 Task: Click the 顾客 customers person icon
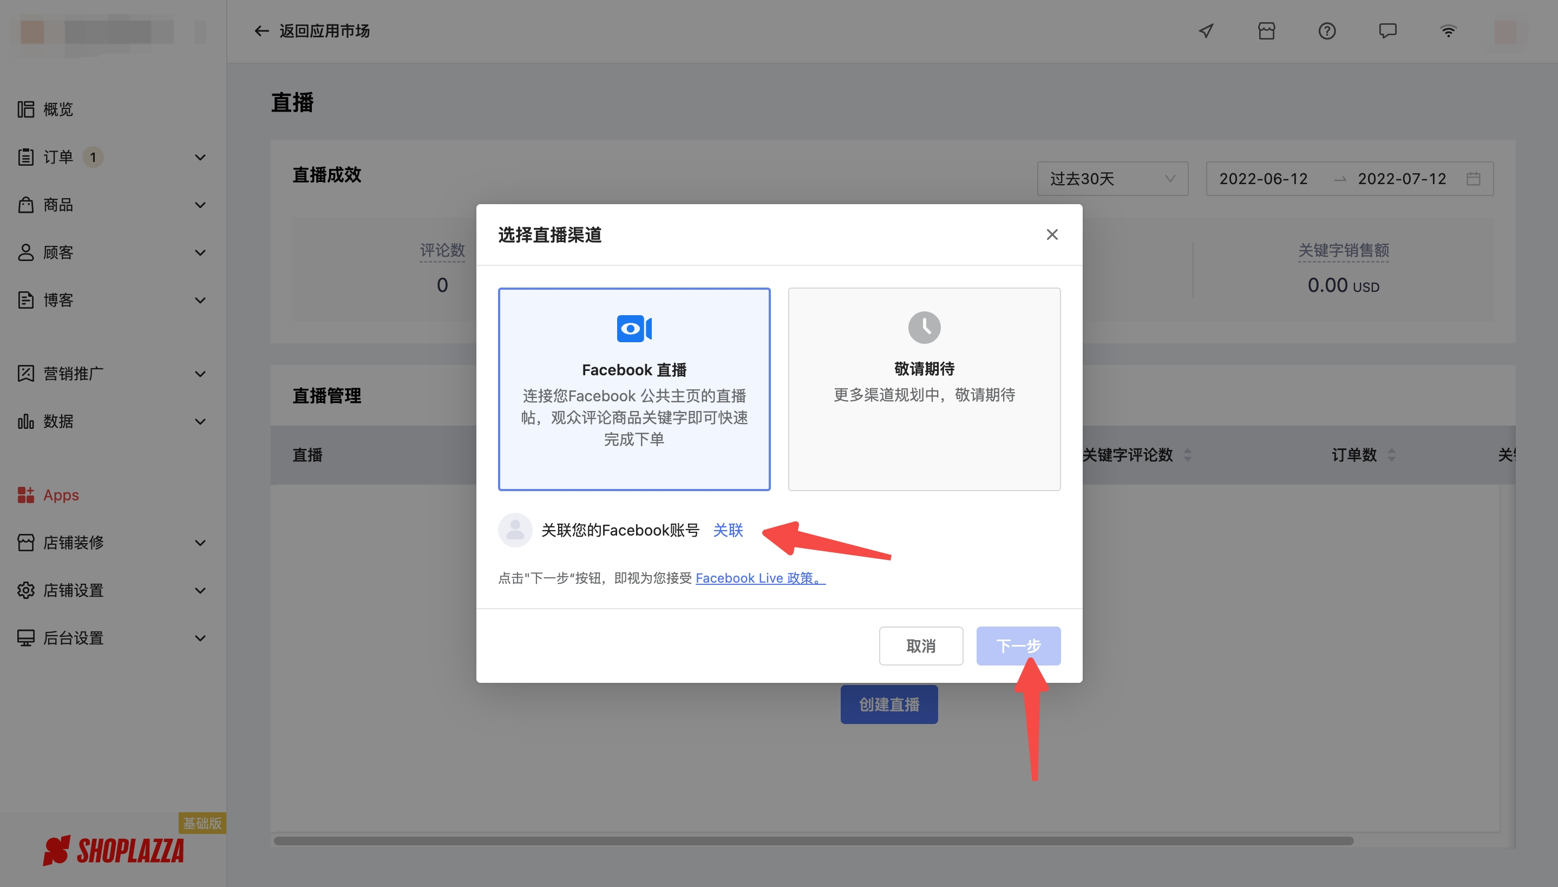coord(25,252)
